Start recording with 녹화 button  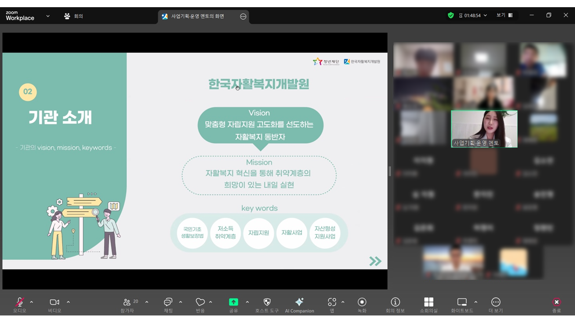362,302
